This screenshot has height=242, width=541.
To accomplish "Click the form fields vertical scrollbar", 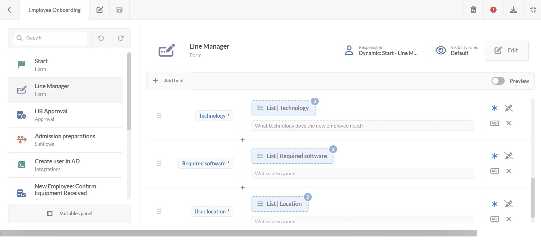I will click(x=533, y=198).
